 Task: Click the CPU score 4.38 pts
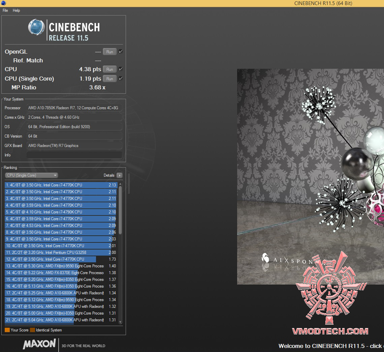pos(90,69)
